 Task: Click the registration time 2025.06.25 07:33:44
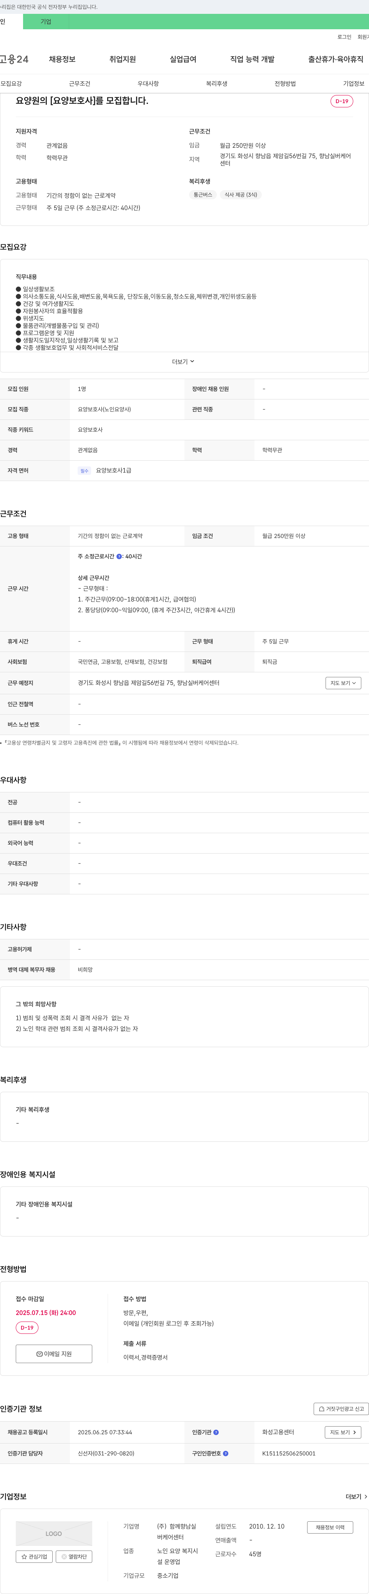coord(105,1432)
